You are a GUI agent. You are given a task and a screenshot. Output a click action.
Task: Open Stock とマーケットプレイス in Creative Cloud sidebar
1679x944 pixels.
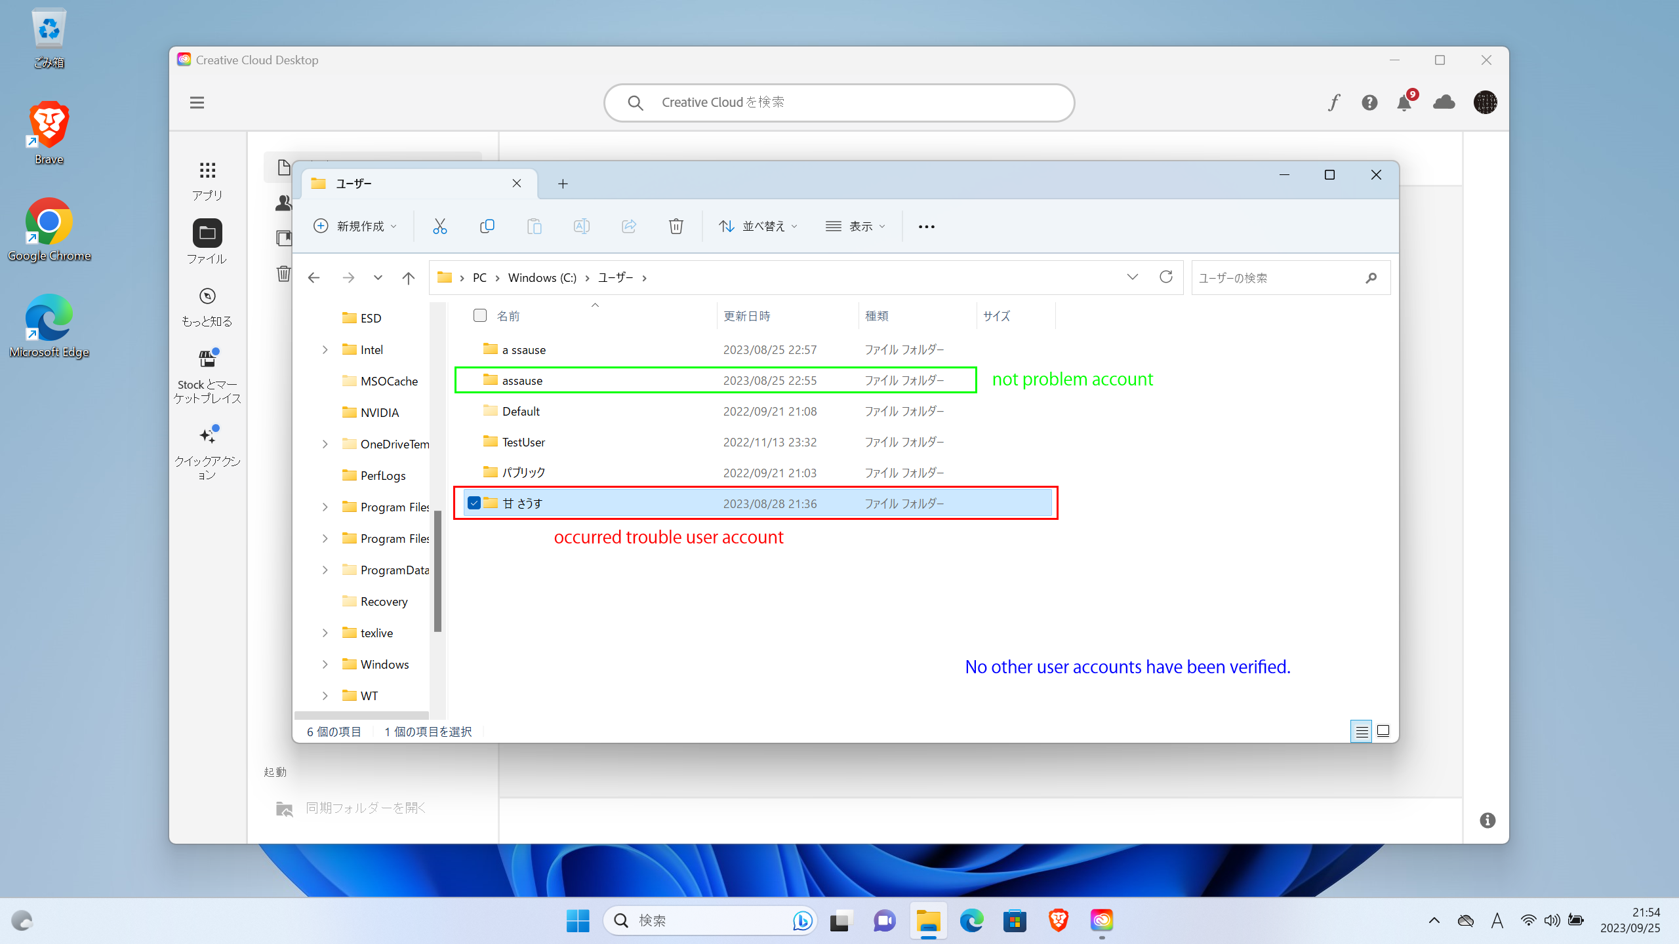pyautogui.click(x=207, y=376)
